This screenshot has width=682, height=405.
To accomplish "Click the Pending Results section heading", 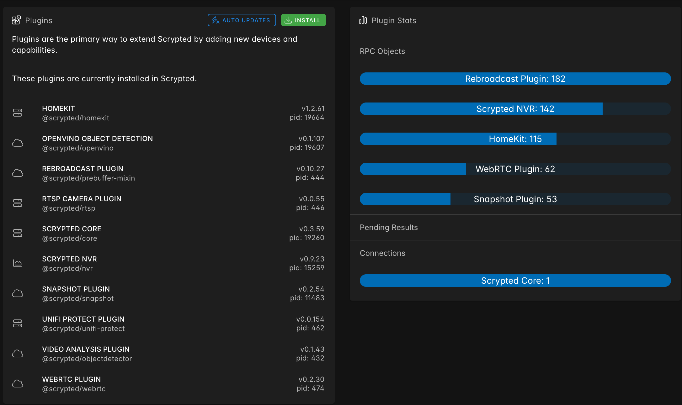I will [x=389, y=228].
